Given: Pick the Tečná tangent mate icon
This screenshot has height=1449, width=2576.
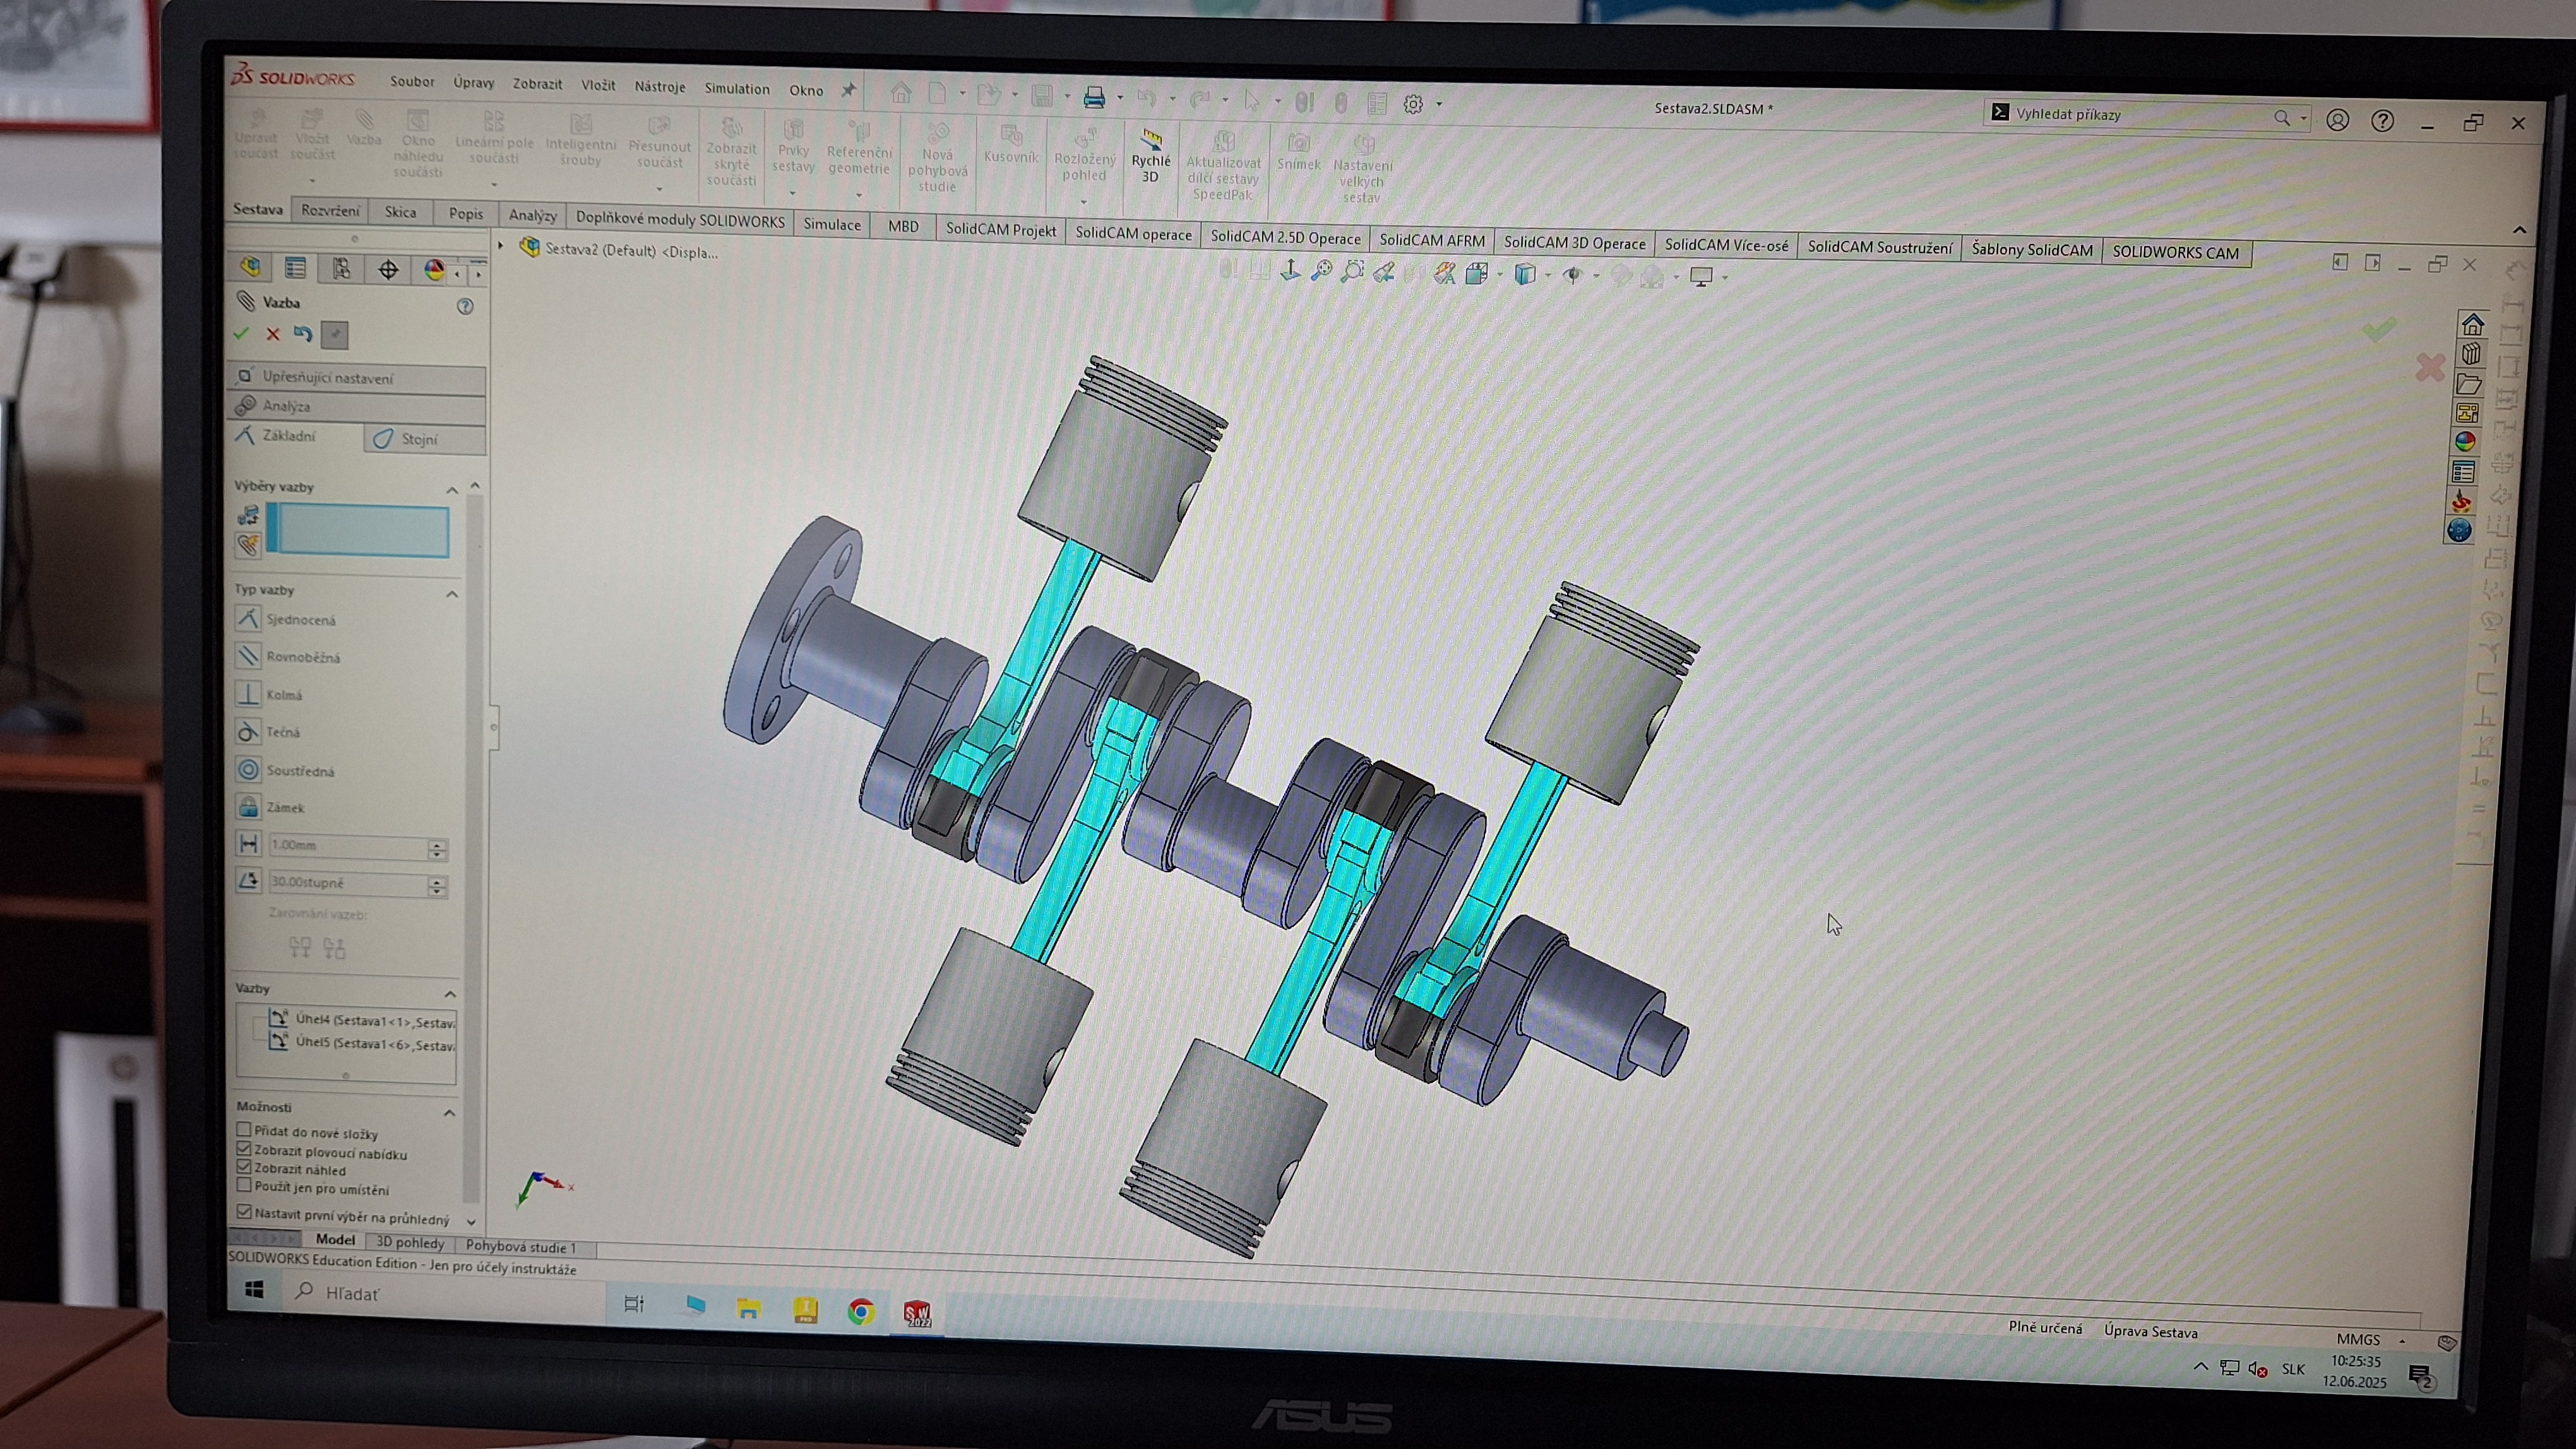Looking at the screenshot, I should [x=248, y=731].
